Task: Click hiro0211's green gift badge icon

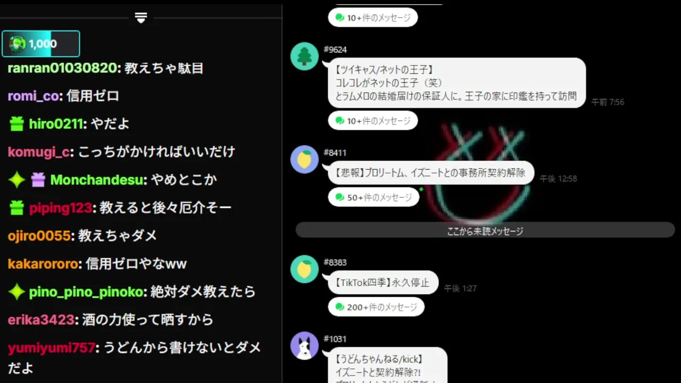Action: (17, 124)
